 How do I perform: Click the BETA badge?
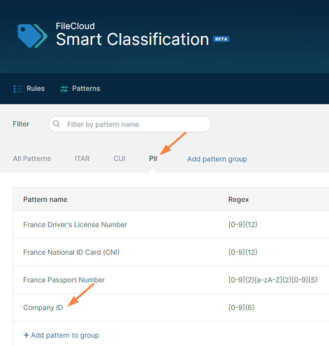[x=221, y=39]
